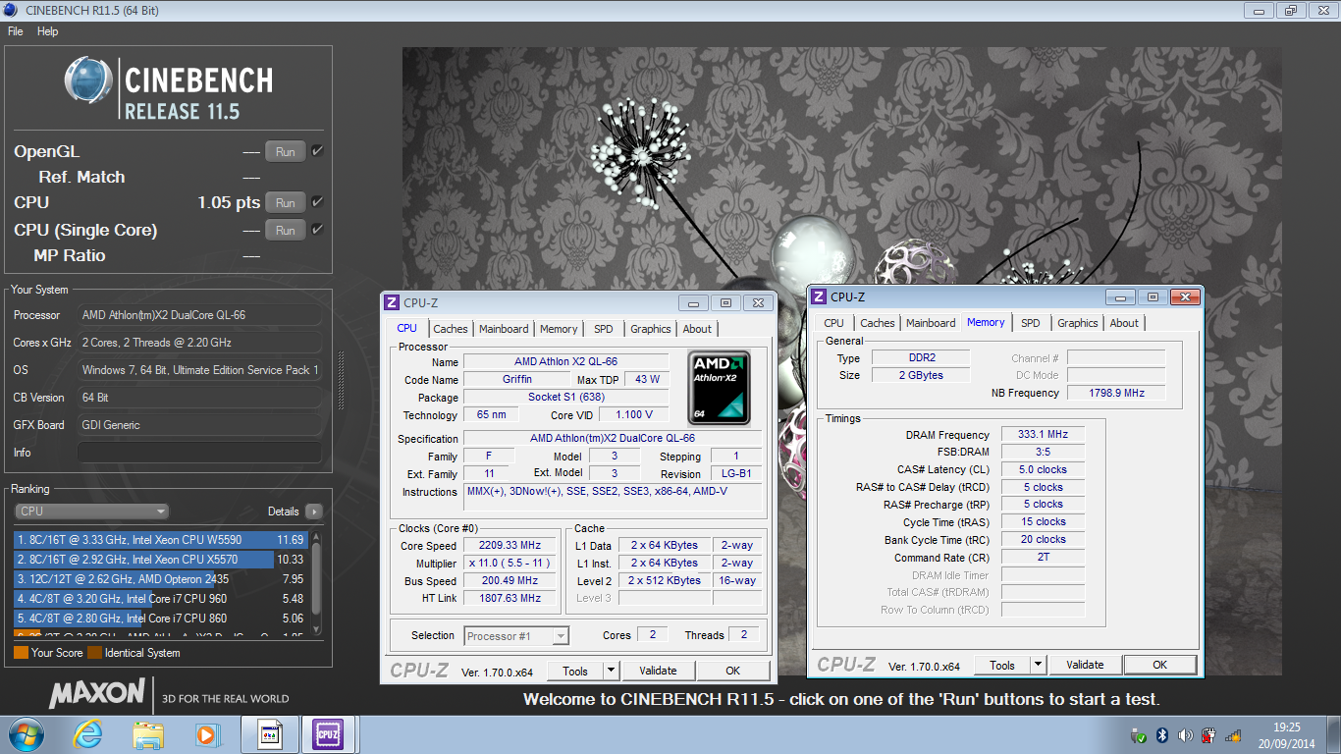Viewport: 1341px width, 754px height.
Task: Launch Internet Explorer from taskbar
Action: pyautogui.click(x=88, y=734)
